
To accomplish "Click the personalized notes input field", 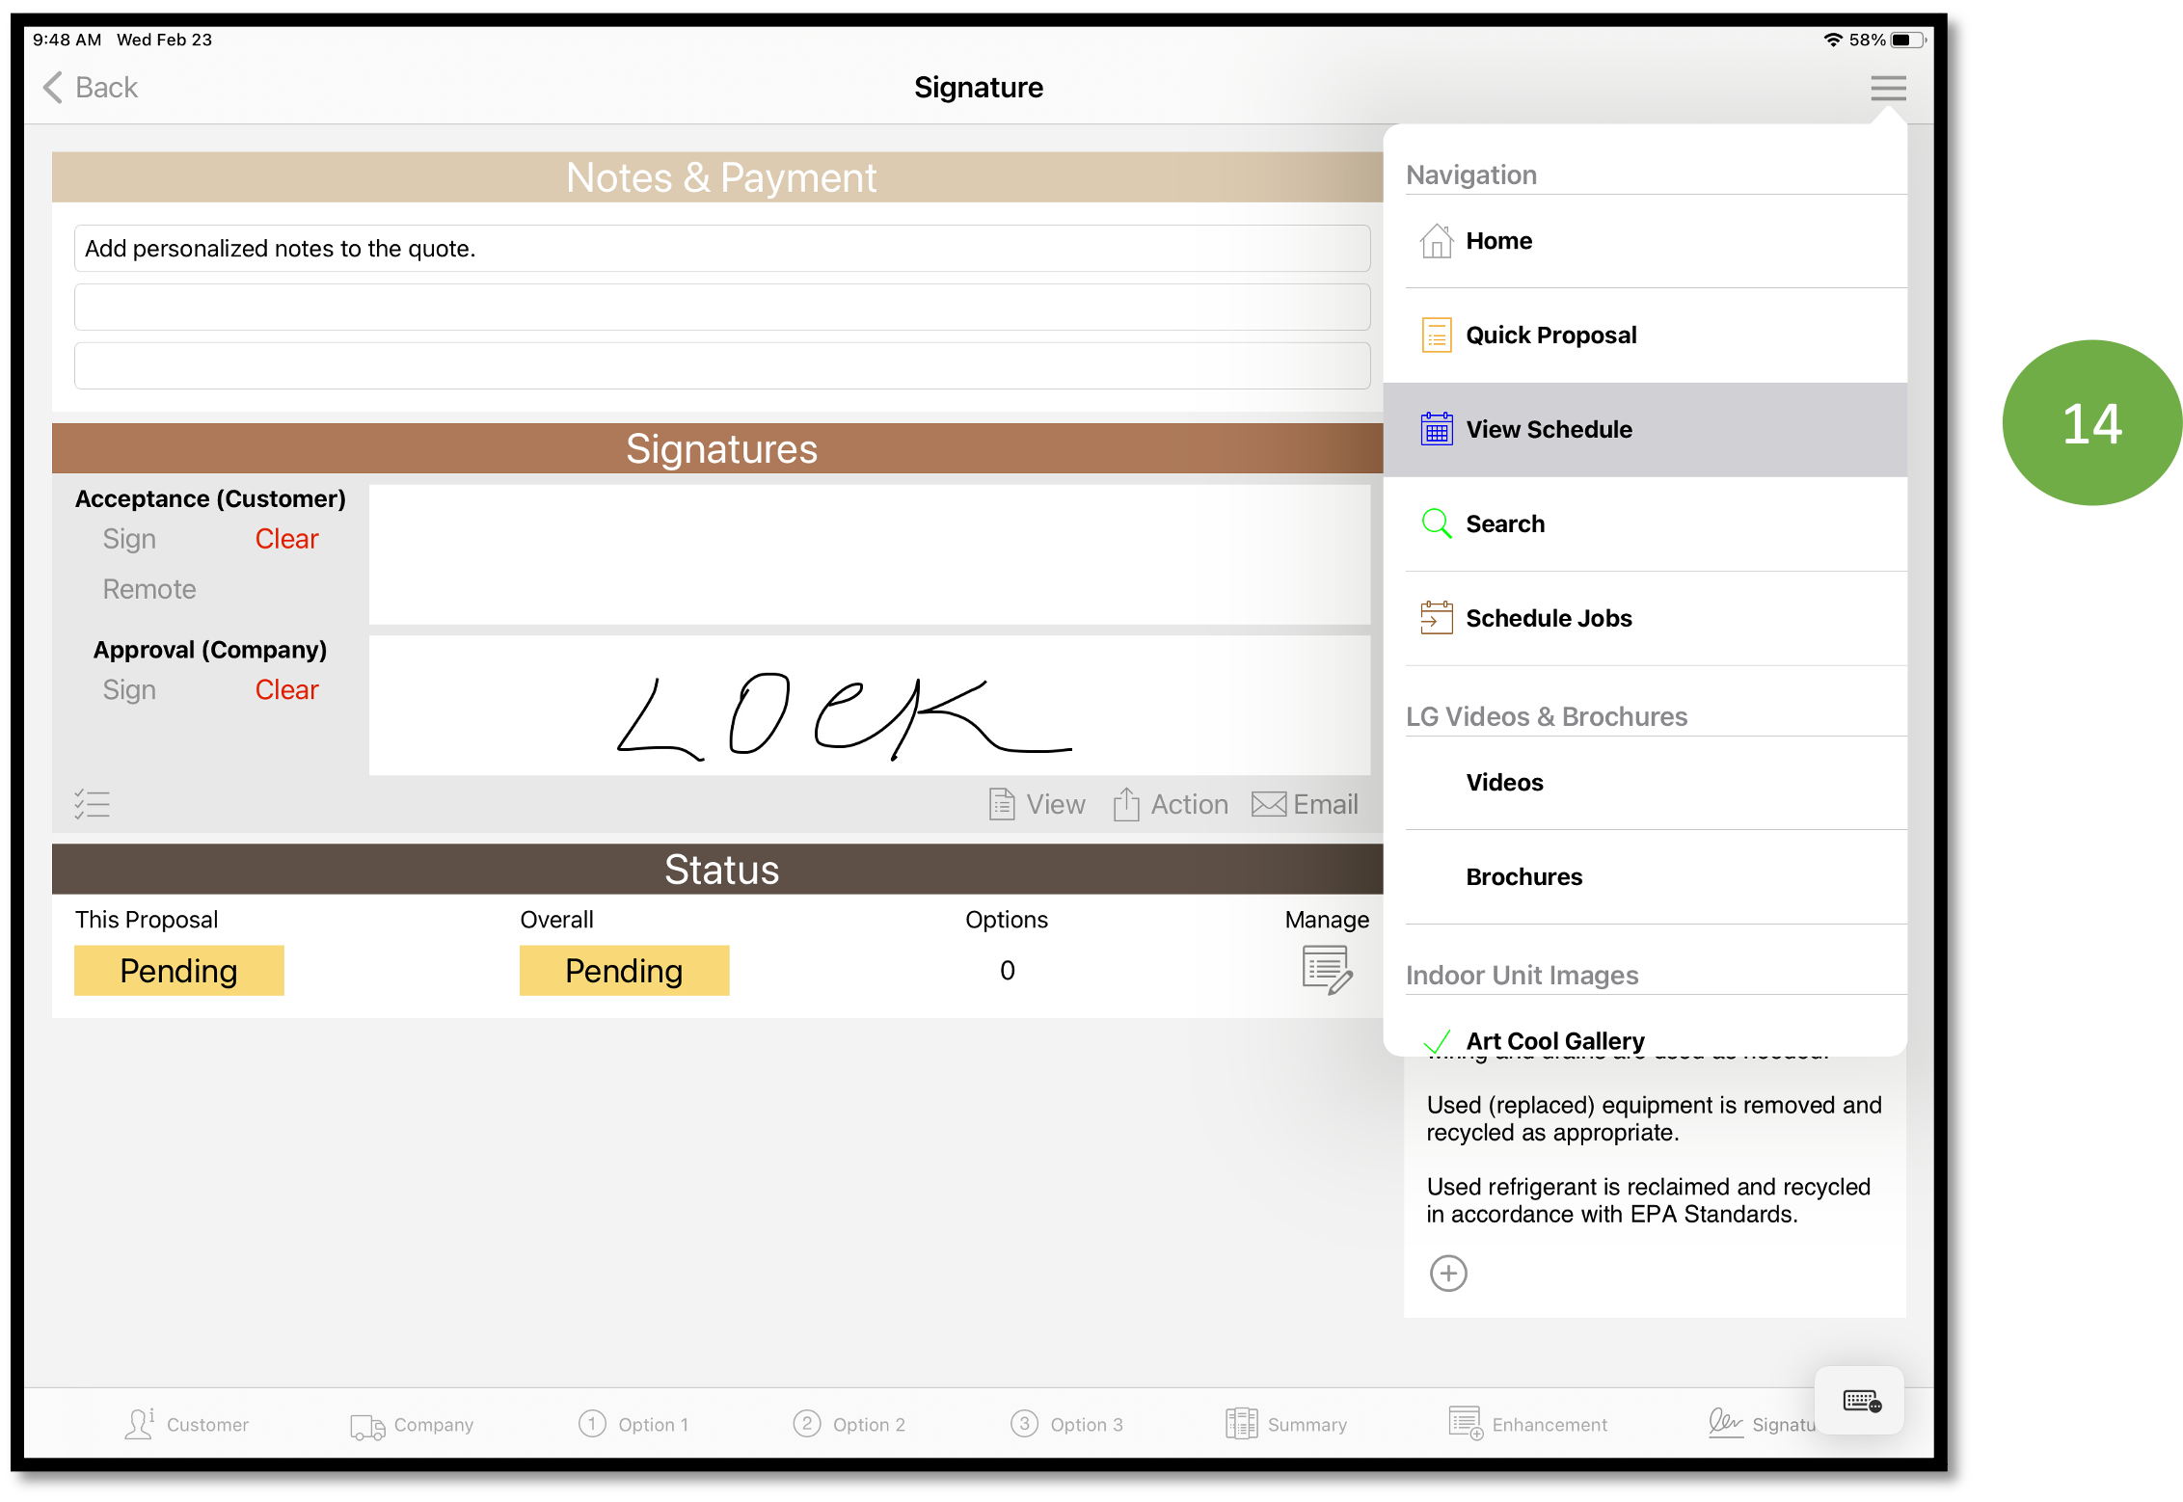I will 722,249.
